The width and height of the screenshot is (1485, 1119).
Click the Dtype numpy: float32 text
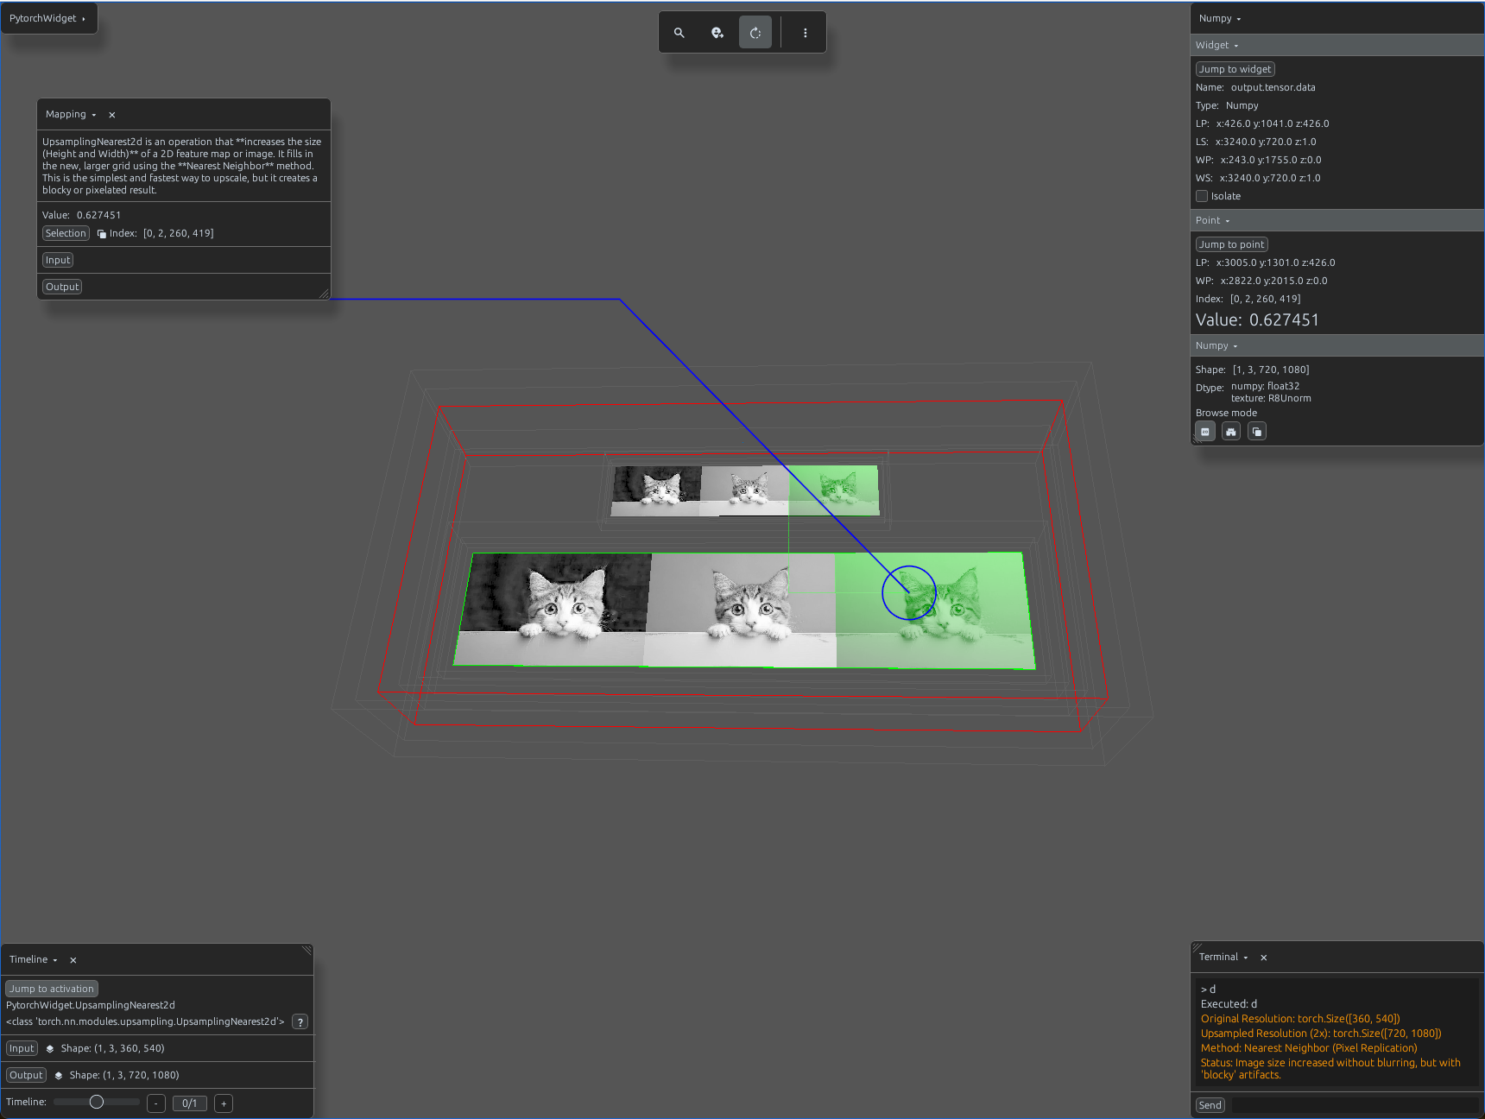(x=1265, y=386)
